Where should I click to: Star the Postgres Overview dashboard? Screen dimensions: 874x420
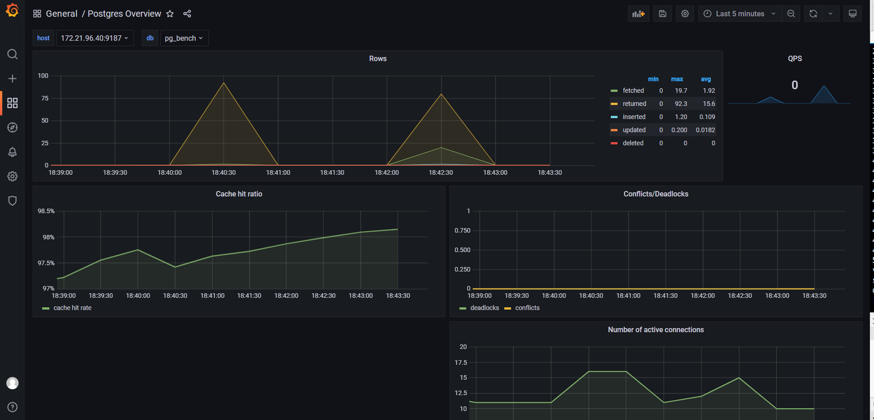(x=170, y=14)
